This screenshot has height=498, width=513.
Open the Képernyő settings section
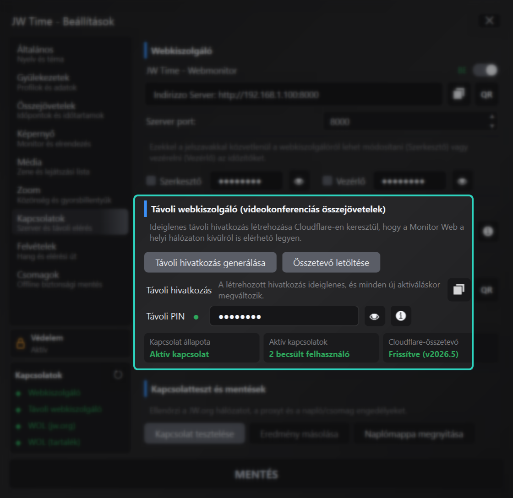(70, 138)
